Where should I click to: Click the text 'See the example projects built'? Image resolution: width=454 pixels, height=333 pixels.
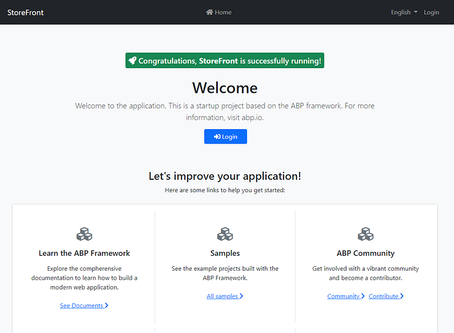coord(225,273)
